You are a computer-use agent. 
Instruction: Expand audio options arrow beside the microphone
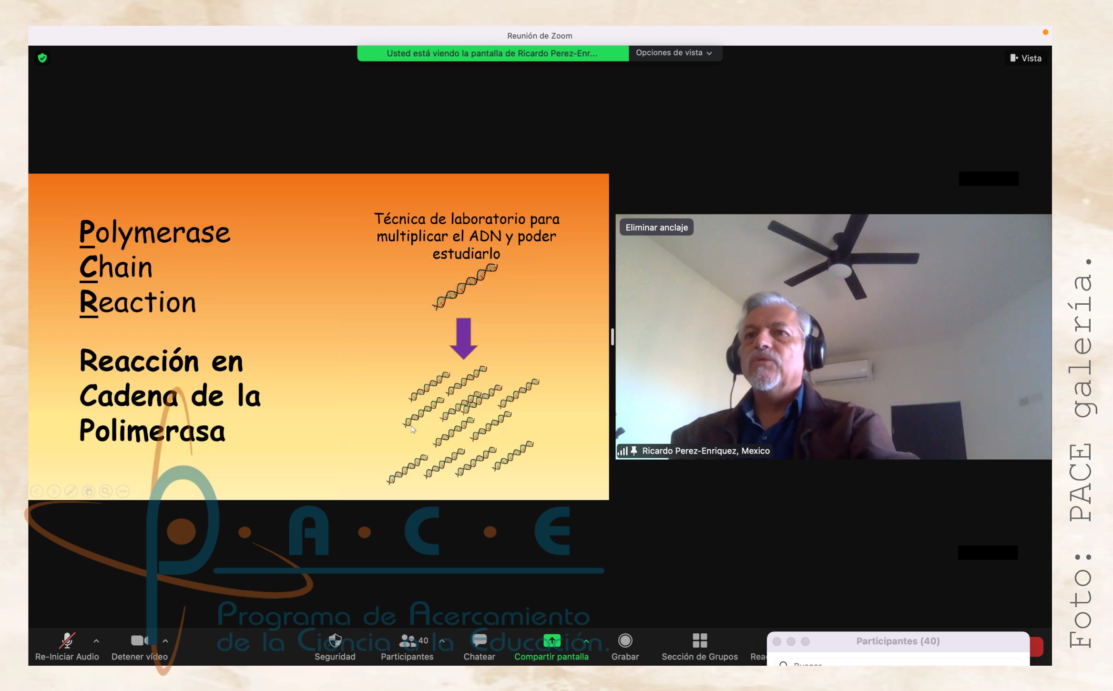pyautogui.click(x=96, y=641)
